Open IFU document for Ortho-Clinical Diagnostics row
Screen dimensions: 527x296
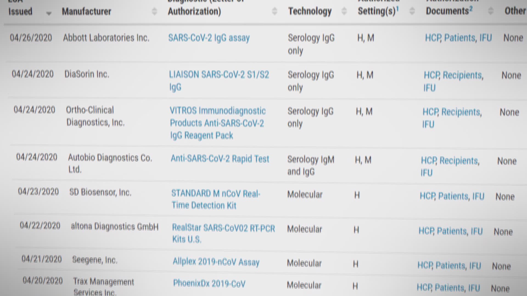428,124
